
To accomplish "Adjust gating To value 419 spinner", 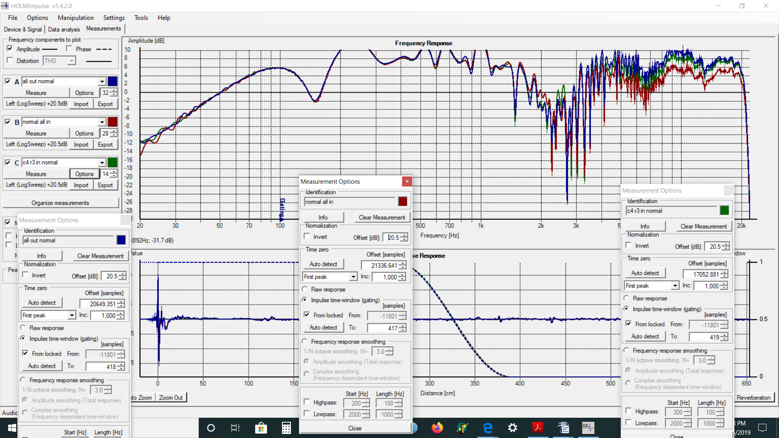I will tap(724, 337).
